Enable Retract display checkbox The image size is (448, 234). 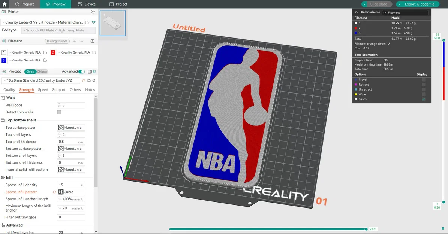[x=423, y=85]
